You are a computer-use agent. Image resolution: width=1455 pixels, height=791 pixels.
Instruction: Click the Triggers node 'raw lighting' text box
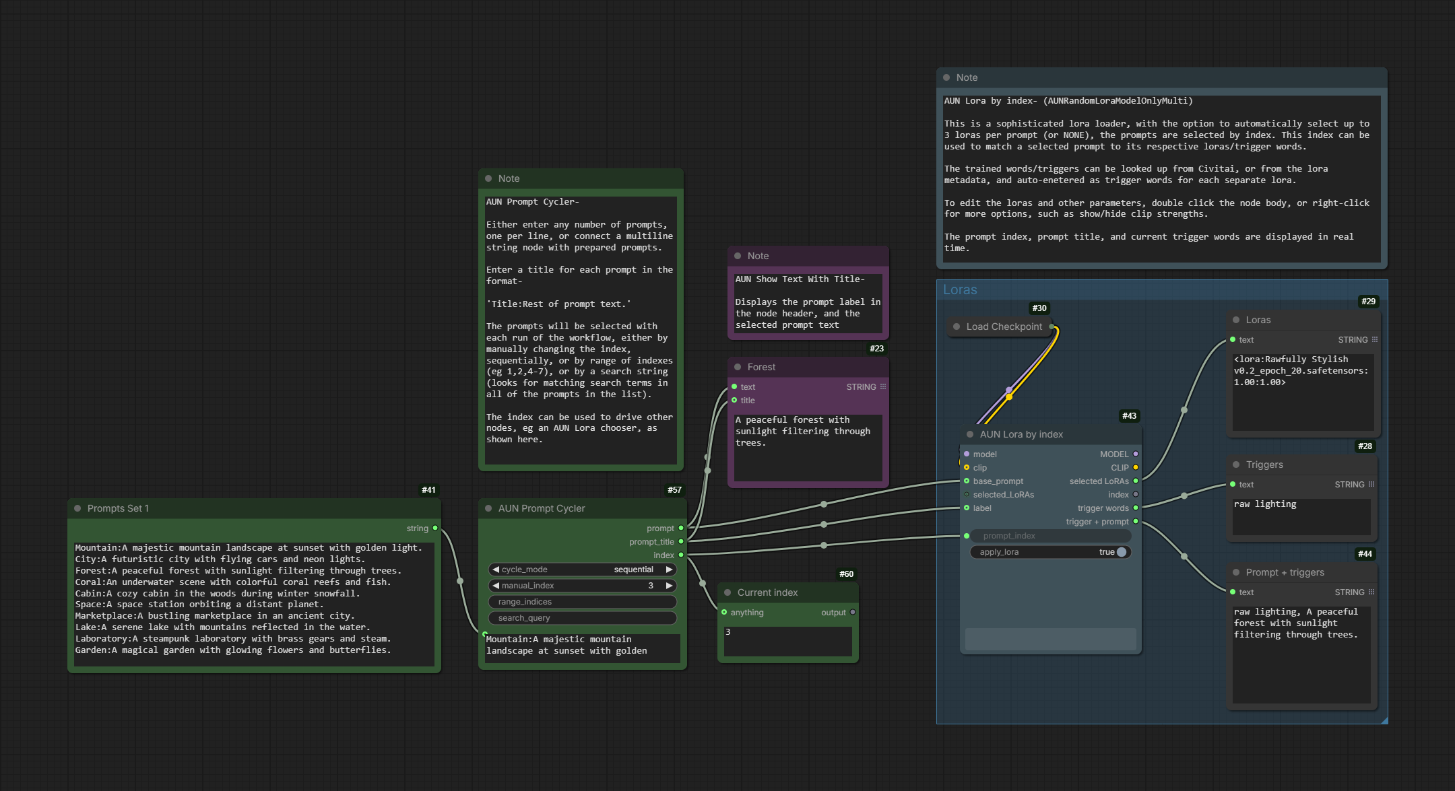click(1301, 516)
